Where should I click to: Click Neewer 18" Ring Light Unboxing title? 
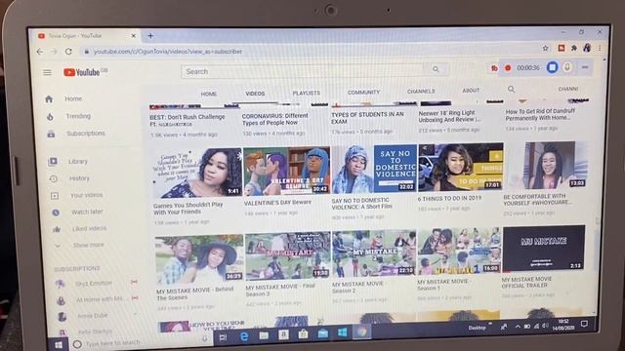coord(449,116)
